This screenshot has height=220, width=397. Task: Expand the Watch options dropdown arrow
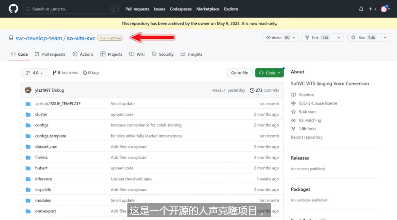pyautogui.click(x=294, y=38)
